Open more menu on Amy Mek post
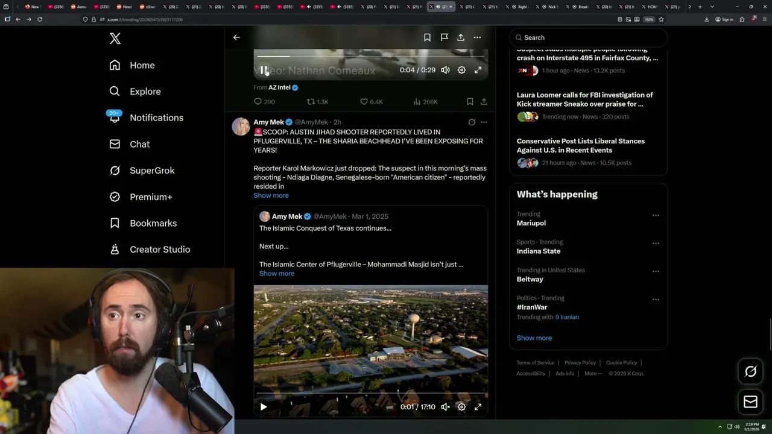Viewport: 772px width, 434px height. [x=484, y=122]
